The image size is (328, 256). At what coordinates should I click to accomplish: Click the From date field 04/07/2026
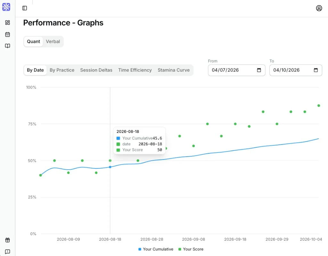click(237, 70)
